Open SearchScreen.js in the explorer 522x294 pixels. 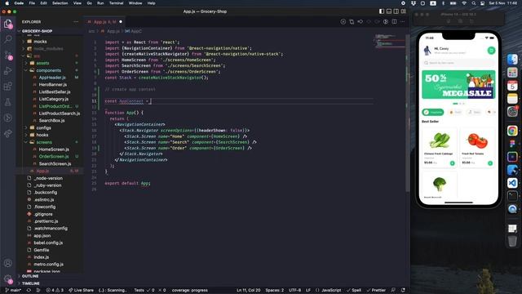(x=55, y=163)
